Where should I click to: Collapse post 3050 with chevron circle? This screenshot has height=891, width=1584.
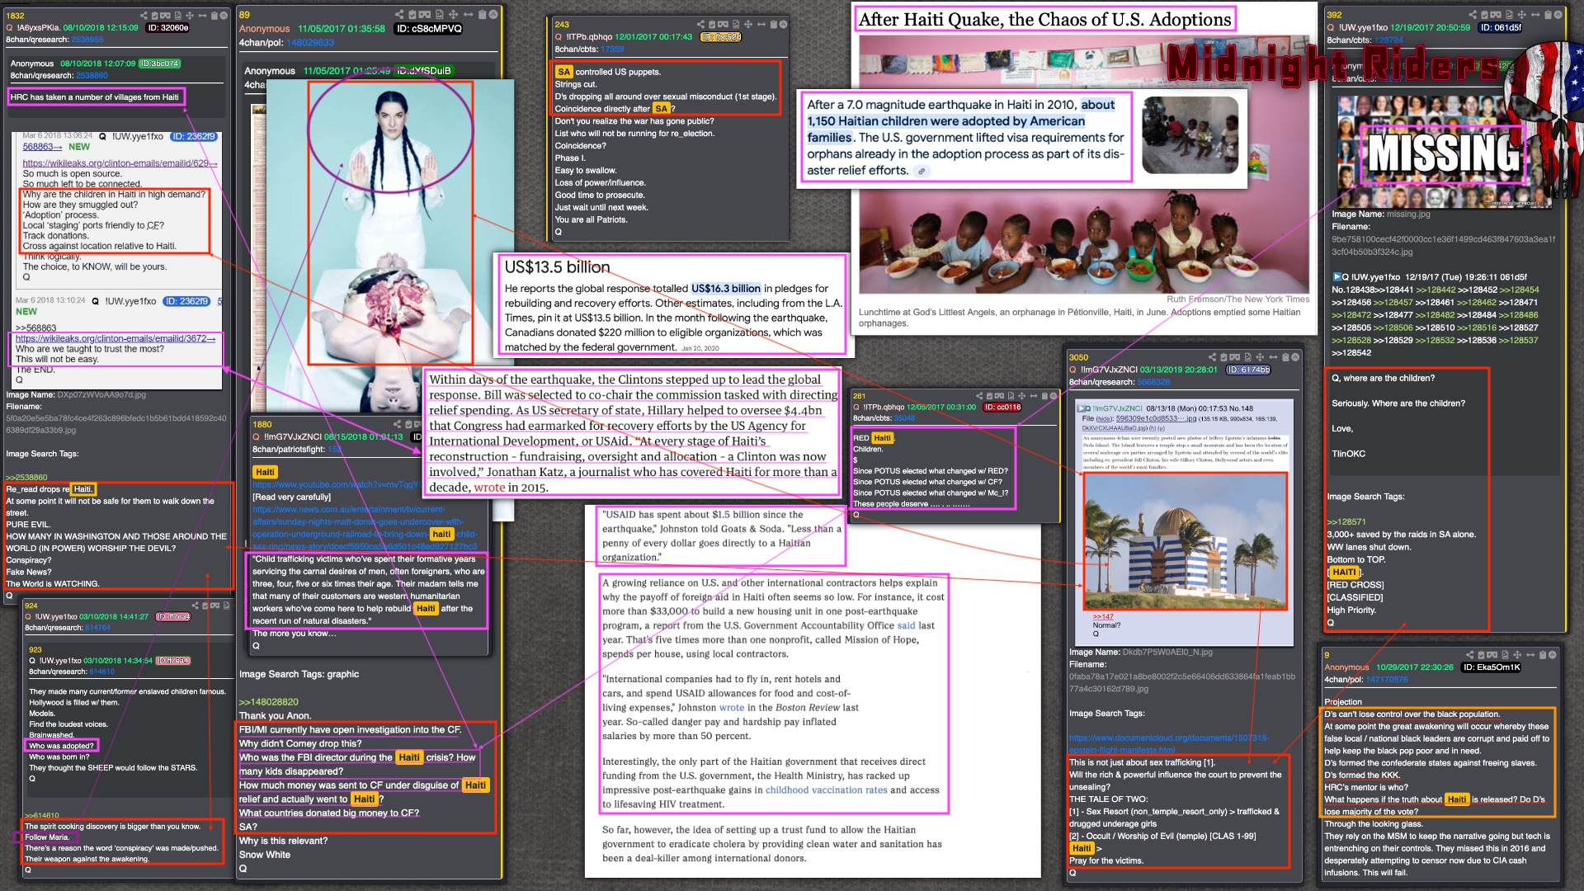[x=1295, y=357]
